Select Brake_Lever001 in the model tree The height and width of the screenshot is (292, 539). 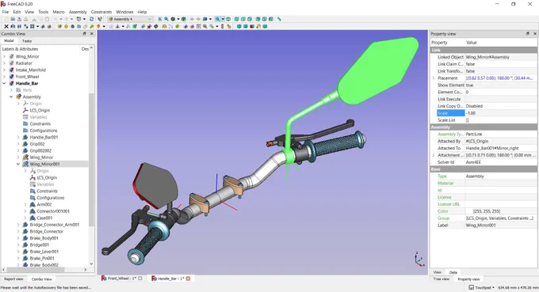pyautogui.click(x=44, y=252)
